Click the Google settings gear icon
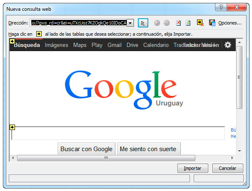This screenshot has height=191, width=252. point(228,45)
